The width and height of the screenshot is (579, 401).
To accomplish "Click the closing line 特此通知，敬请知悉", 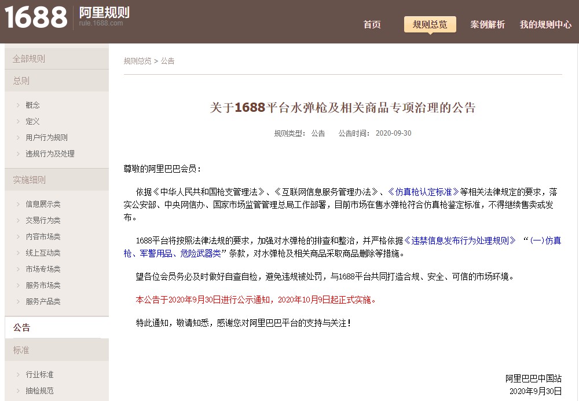I will click(172, 323).
